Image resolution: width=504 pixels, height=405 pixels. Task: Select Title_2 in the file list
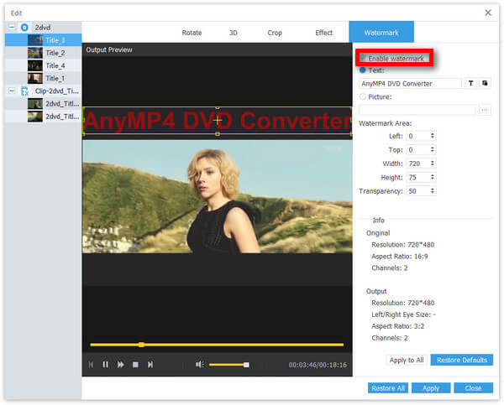55,52
